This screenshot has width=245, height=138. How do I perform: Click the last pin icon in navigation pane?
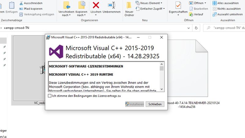tap(5, 65)
